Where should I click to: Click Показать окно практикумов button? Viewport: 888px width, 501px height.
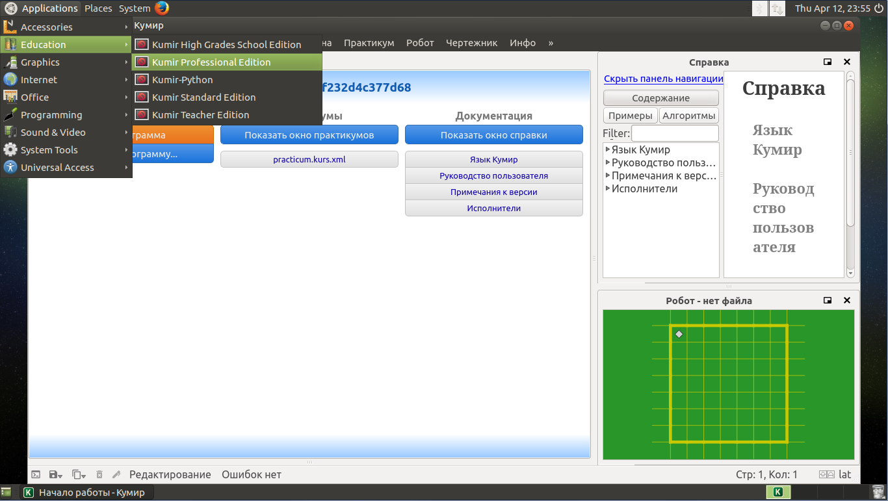309,135
